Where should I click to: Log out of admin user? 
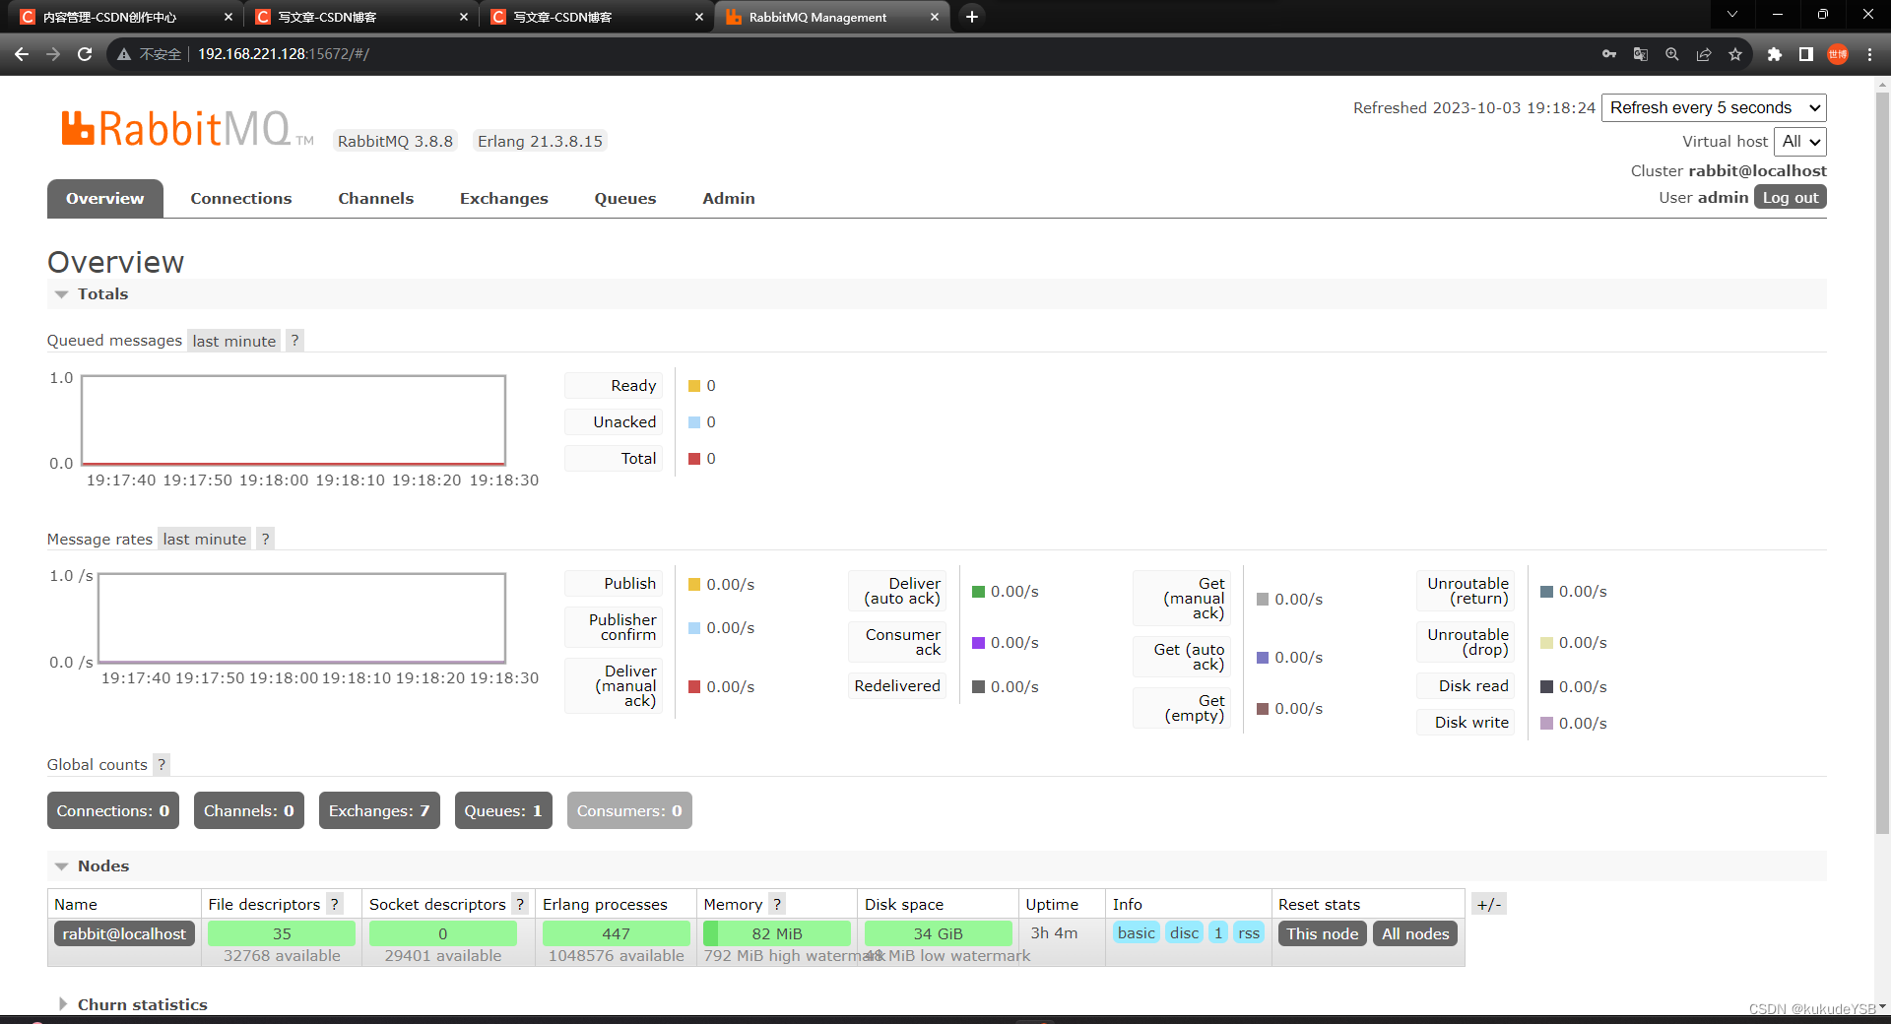1791,197
